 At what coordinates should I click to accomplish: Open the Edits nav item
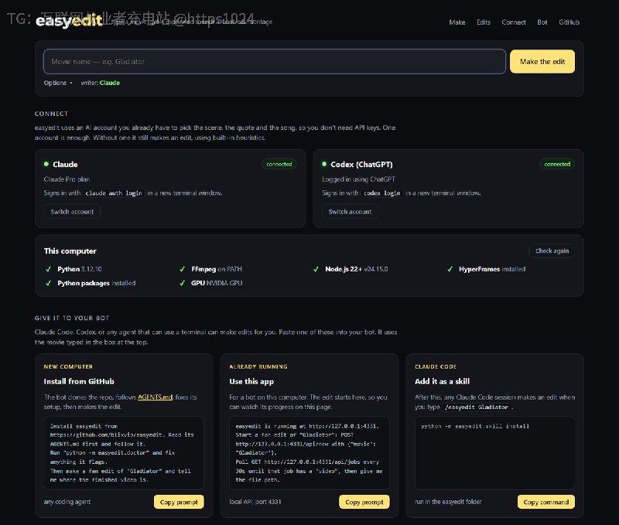click(483, 22)
